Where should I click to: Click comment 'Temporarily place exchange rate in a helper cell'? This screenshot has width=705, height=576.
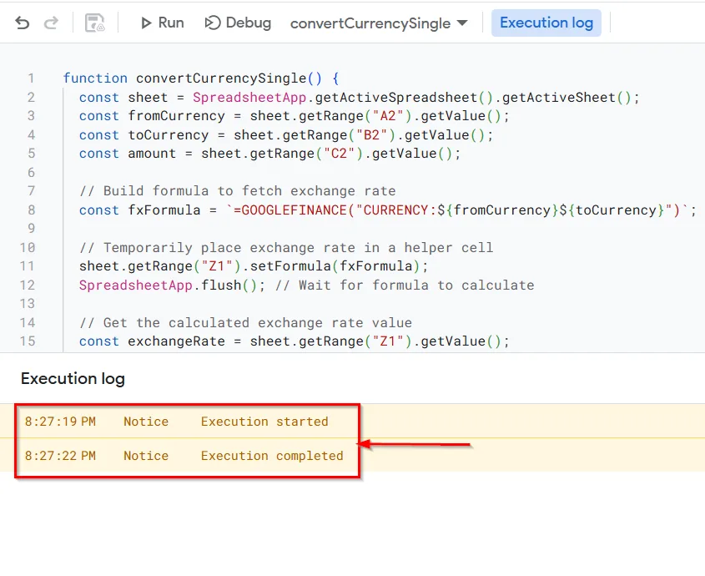point(286,248)
